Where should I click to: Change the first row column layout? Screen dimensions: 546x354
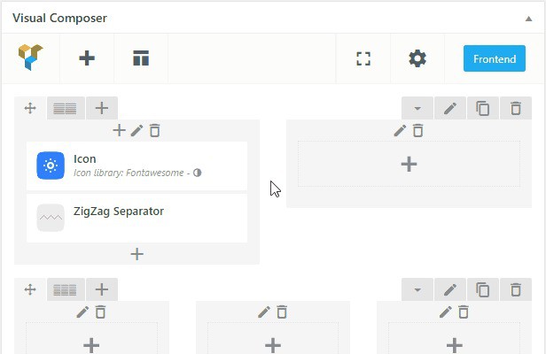pos(65,109)
